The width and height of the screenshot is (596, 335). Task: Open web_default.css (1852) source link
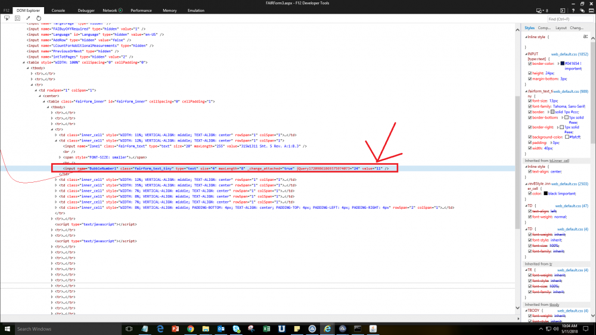coord(570,54)
